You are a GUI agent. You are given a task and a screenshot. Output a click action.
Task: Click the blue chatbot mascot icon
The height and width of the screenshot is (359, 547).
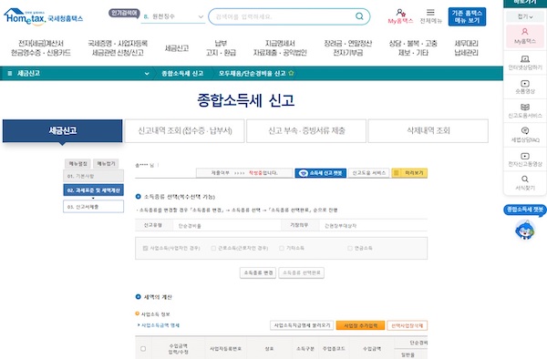coord(525,230)
